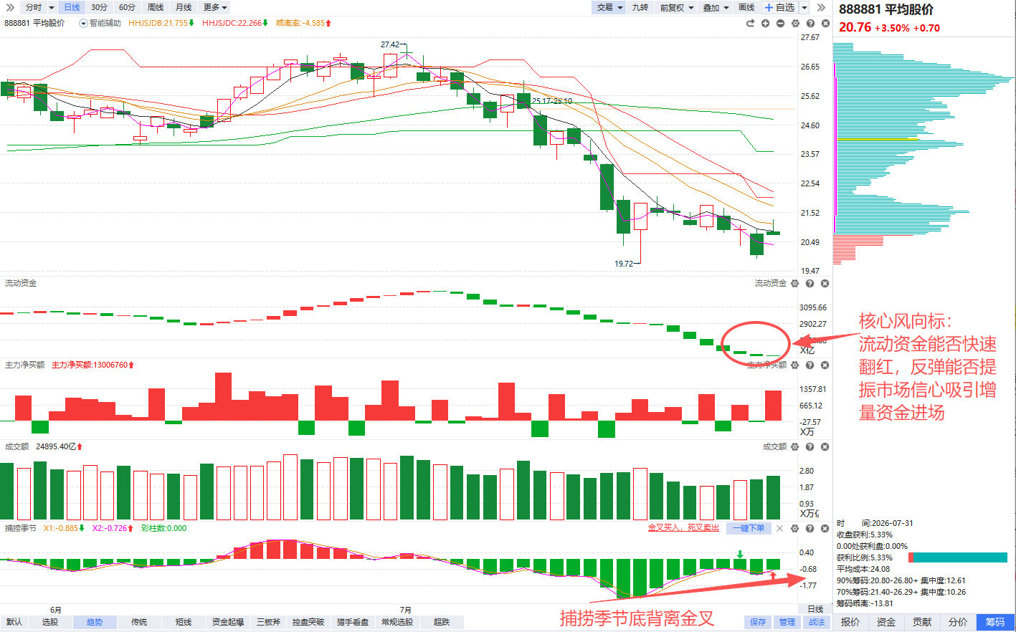
Task: Close the 成交额 indicator panel
Action: pos(825,447)
